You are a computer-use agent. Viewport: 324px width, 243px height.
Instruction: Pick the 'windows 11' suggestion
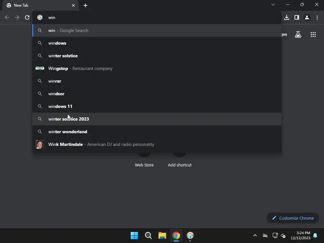(x=157, y=106)
